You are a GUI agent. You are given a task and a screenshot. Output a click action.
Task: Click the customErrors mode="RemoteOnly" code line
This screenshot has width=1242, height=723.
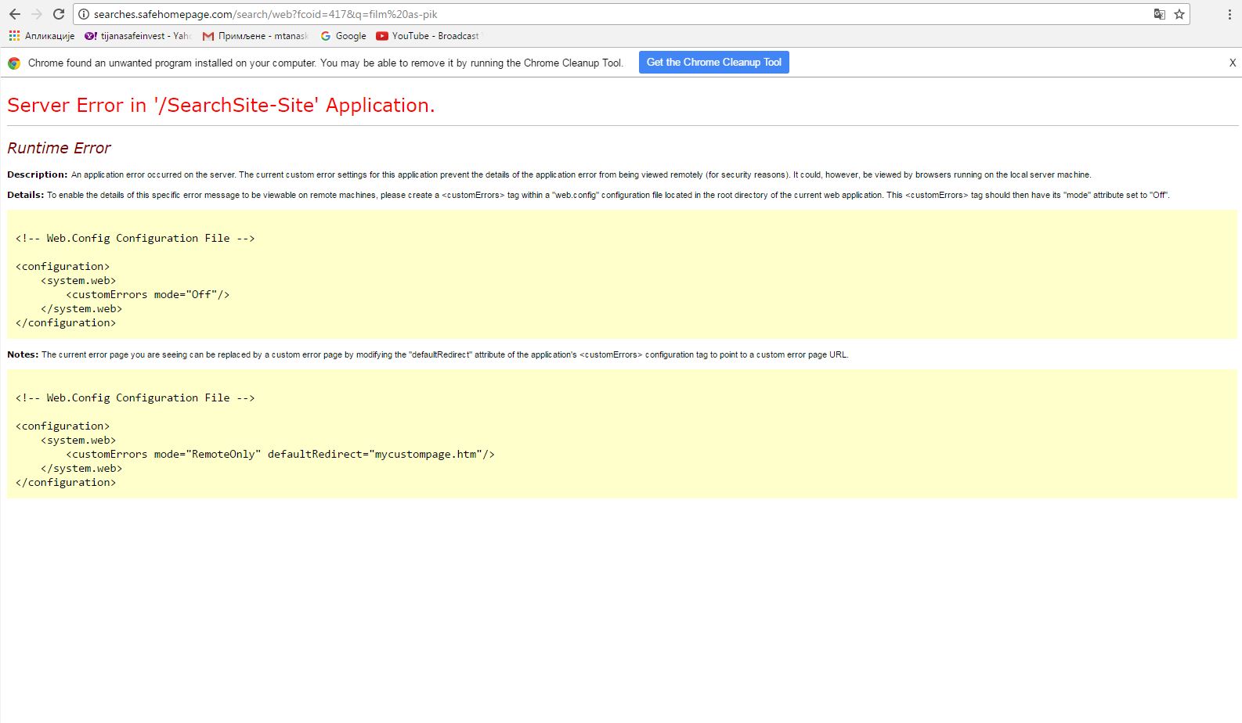[280, 455]
